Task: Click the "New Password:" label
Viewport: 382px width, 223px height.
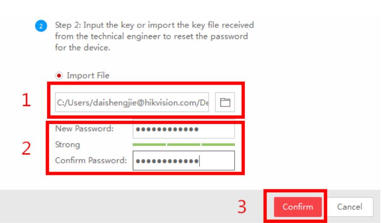Action: click(x=84, y=129)
